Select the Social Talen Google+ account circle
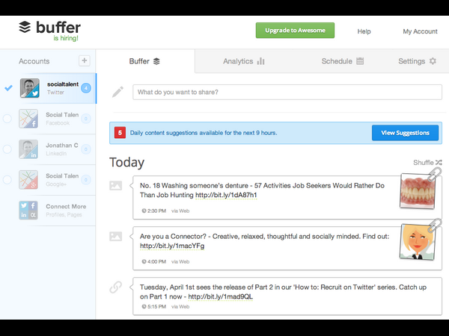The width and height of the screenshot is (449, 336). pos(7,180)
